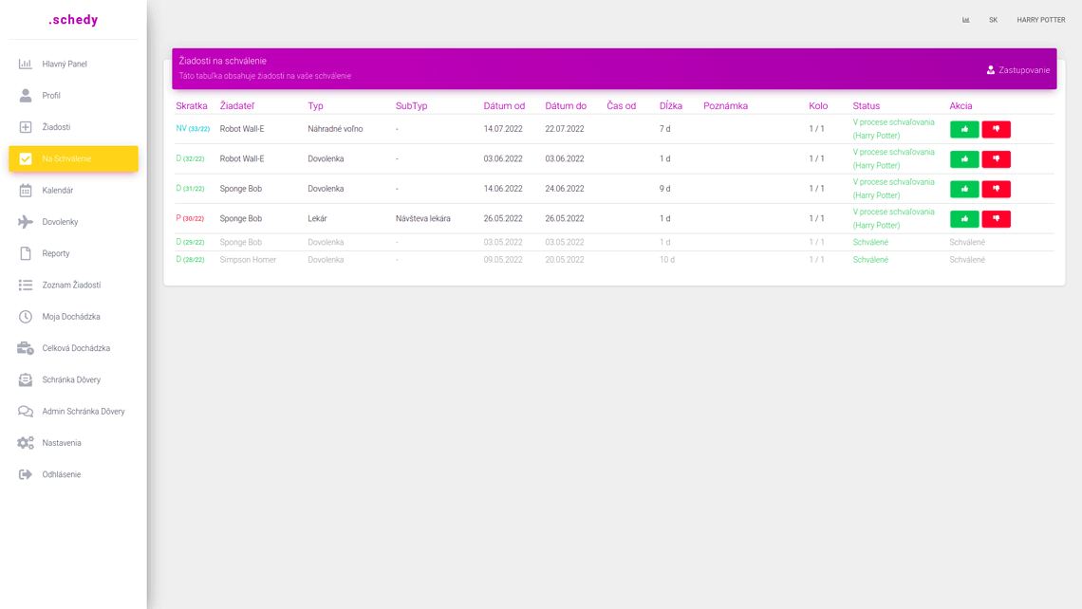
Task: Navigate to Hlavný Panel
Action: (64, 65)
